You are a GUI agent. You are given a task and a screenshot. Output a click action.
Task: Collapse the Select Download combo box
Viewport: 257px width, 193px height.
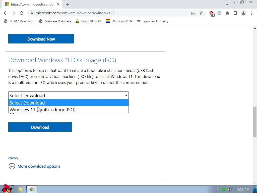69,95
